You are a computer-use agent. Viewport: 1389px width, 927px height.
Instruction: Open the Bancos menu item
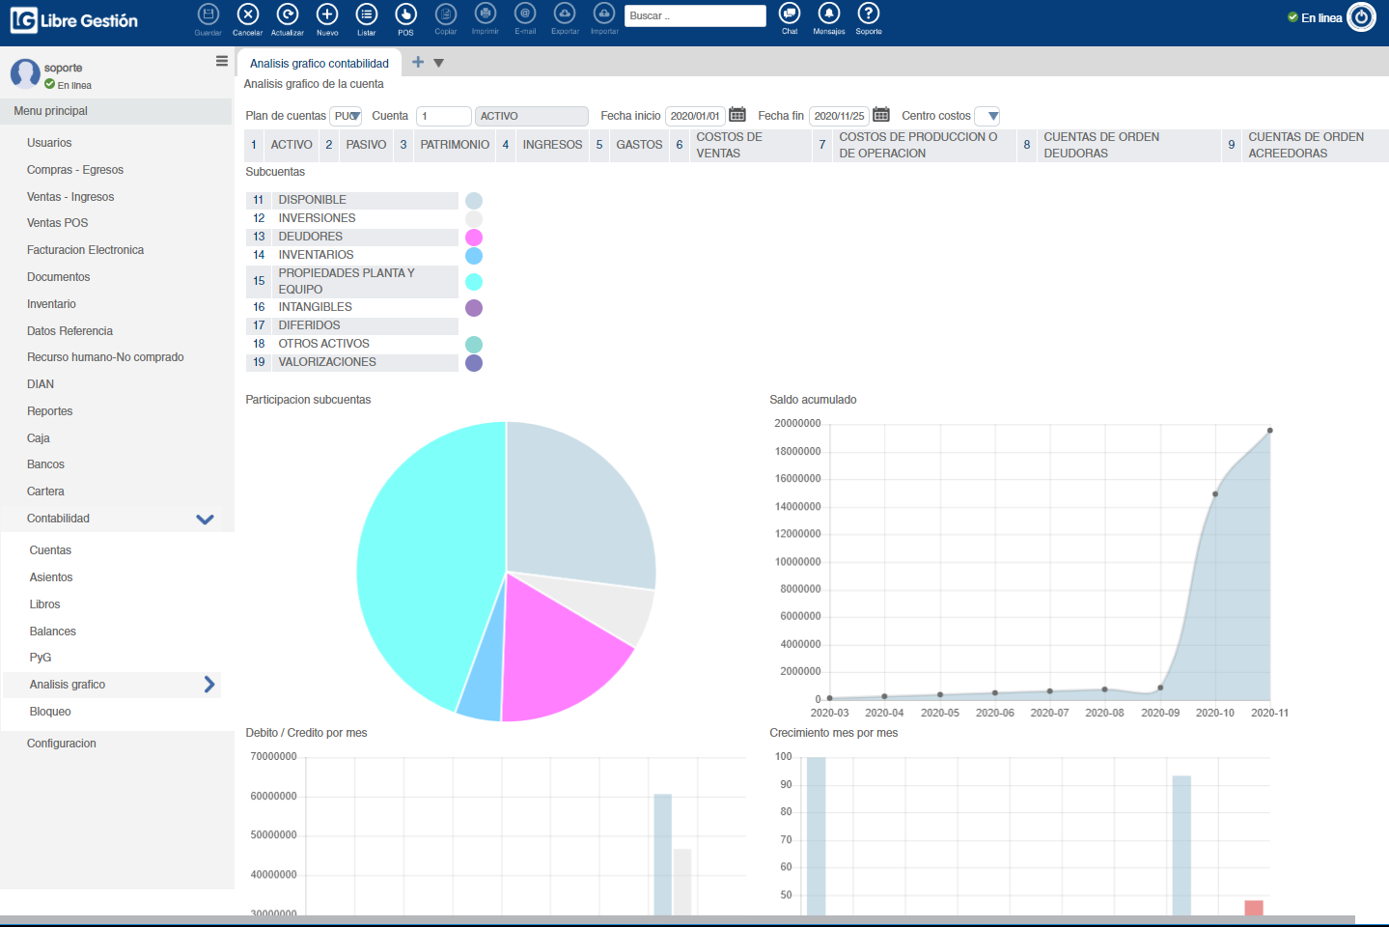(45, 464)
